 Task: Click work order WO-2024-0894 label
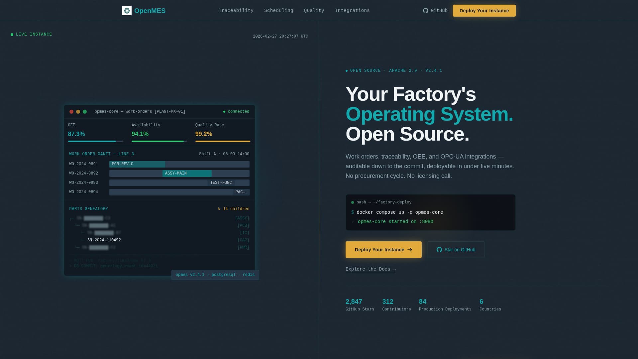(84, 192)
